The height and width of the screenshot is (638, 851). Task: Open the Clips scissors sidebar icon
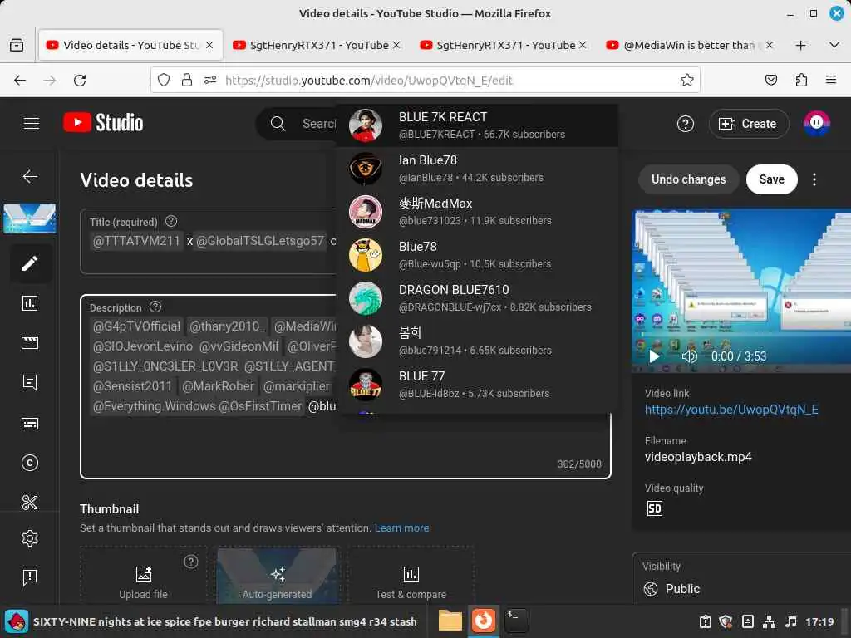tap(30, 503)
